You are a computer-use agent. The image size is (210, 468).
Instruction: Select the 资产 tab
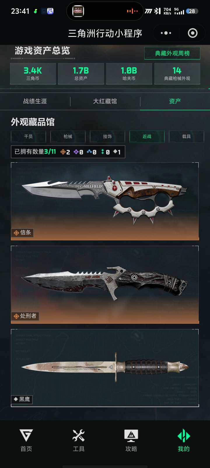coord(175,101)
